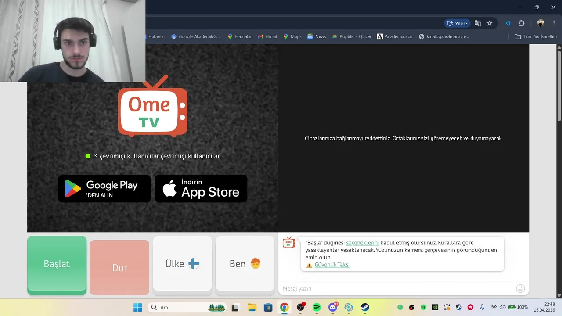Image resolution: width=562 pixels, height=316 pixels.
Task: Open the Extensions puzzle menu
Action: (x=522, y=23)
